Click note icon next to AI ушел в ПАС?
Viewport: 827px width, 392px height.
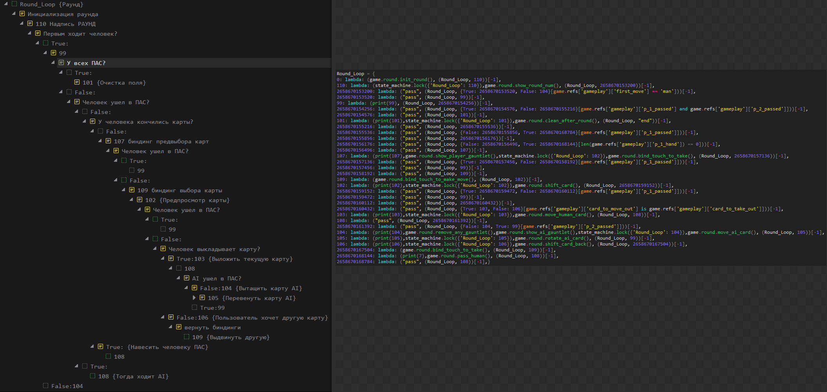coord(187,278)
